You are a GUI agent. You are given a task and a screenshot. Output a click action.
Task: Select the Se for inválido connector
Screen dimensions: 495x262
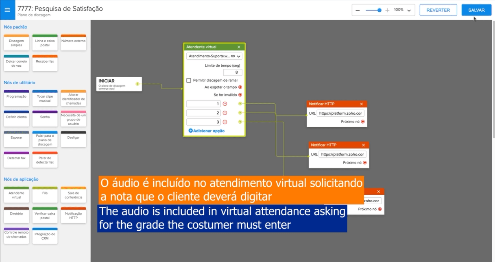[x=240, y=95]
